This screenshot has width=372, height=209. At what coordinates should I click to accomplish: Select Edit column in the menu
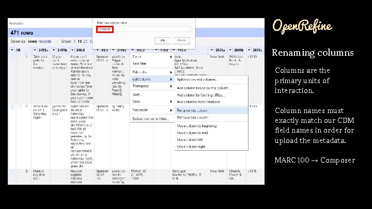coord(152,79)
